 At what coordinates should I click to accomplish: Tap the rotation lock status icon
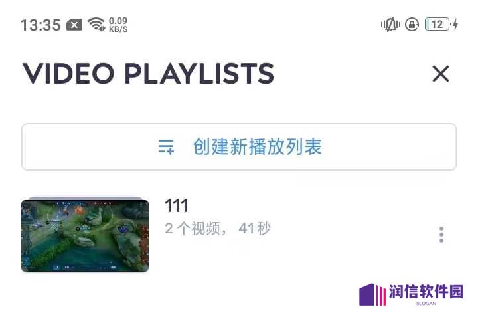coord(412,25)
